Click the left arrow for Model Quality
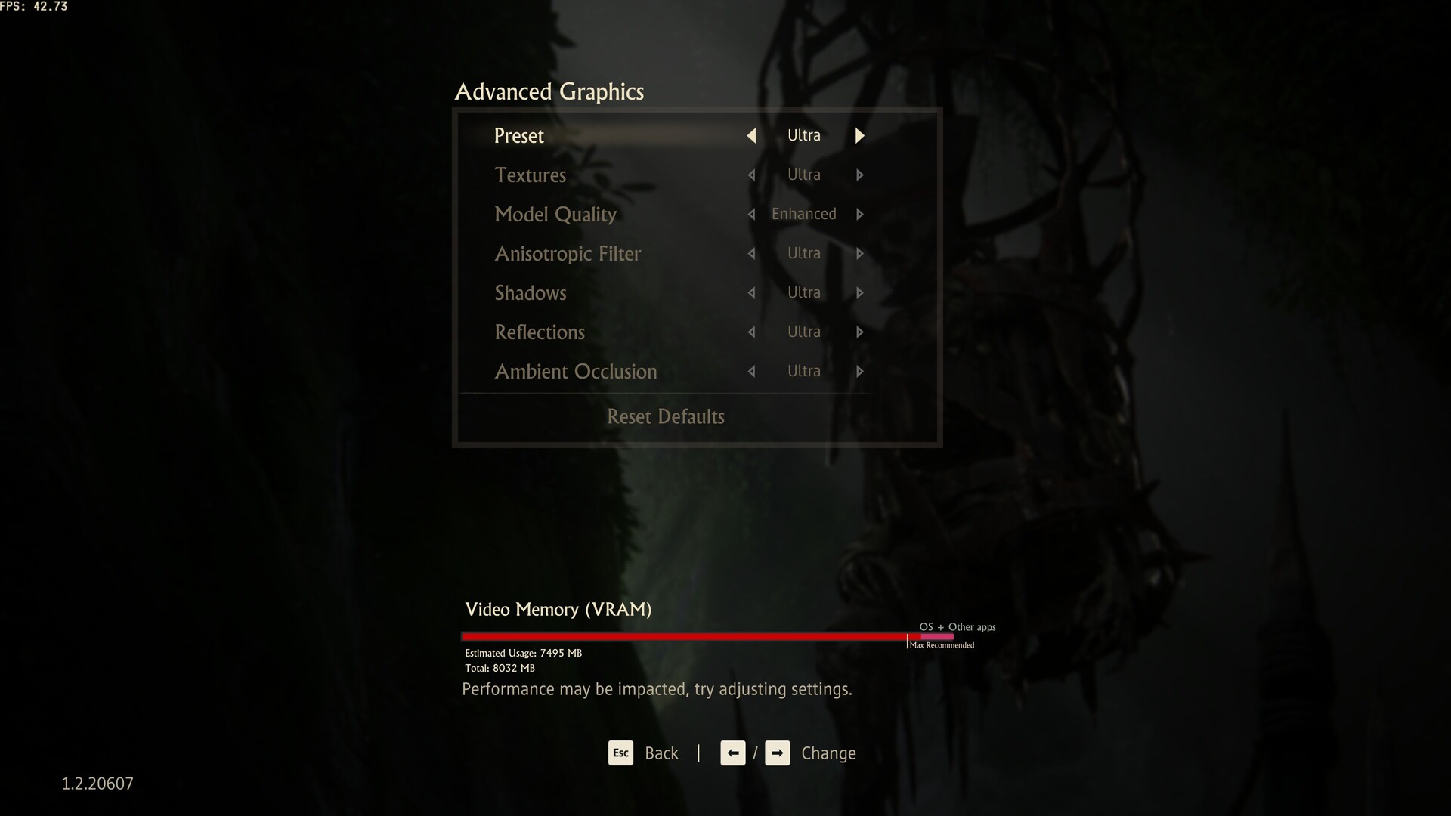This screenshot has height=816, width=1451. (x=750, y=213)
